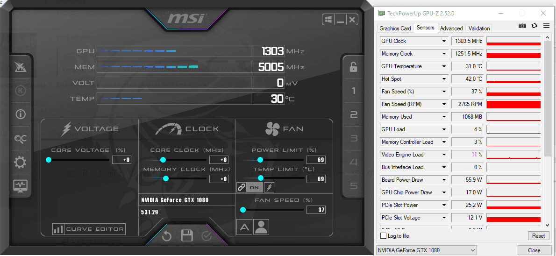The image size is (556, 256).
Task: Click the 2765 RPM fan reading
Action: point(468,104)
